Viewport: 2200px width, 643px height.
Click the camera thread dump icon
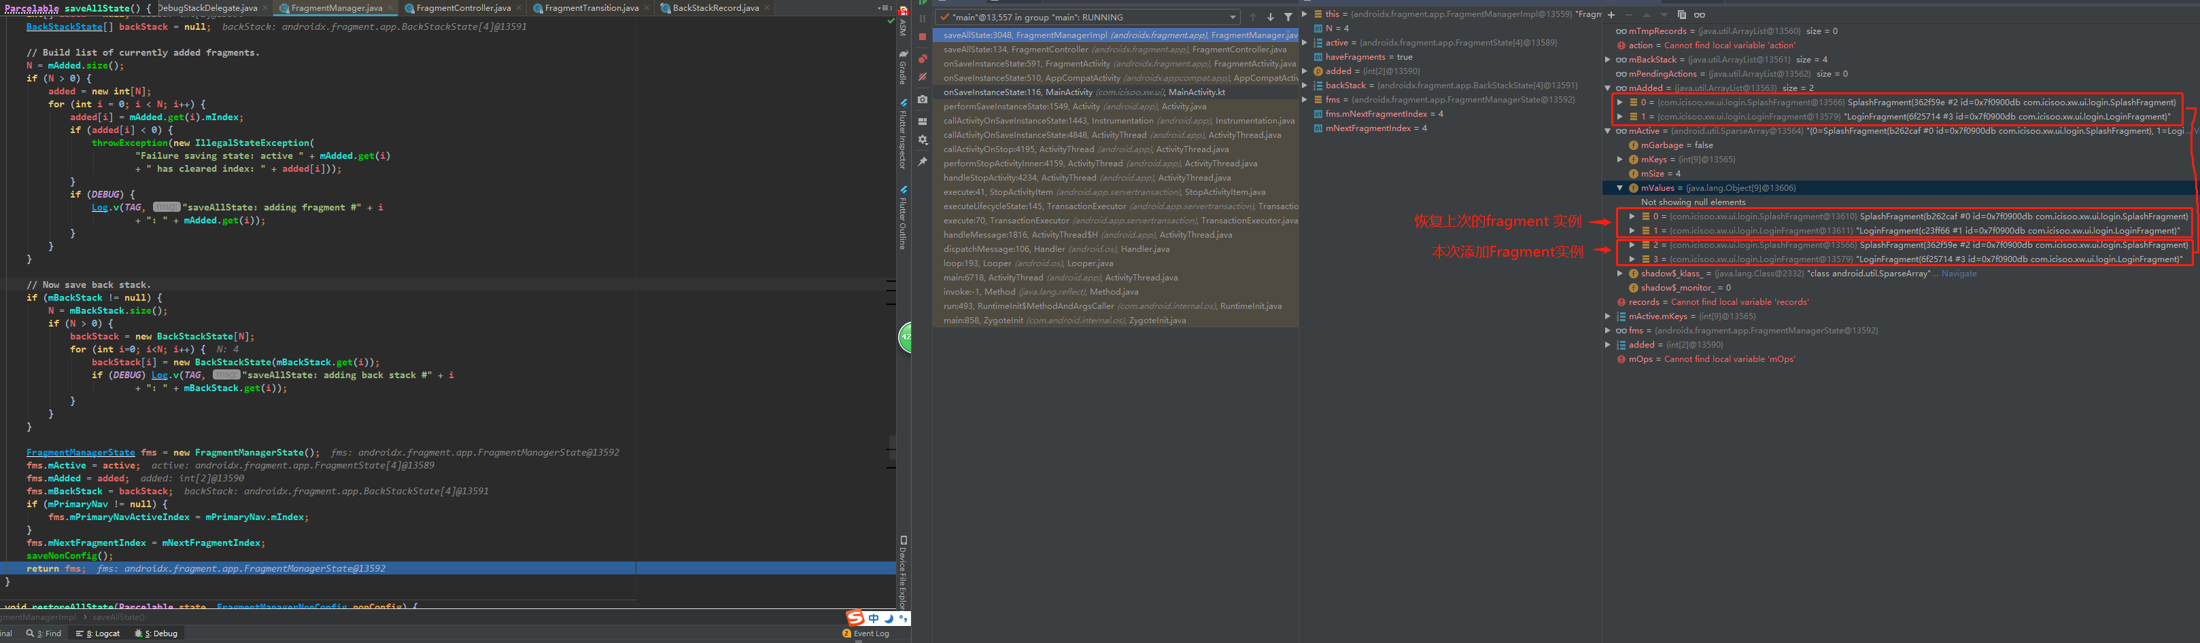(923, 99)
